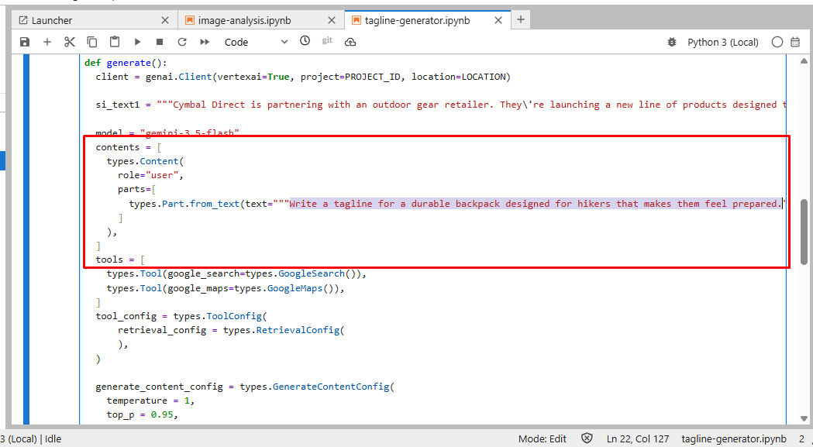Screen dimensions: 813x447
Task: Click Ln 22, Col 127 in the status bar
Action: click(x=638, y=438)
